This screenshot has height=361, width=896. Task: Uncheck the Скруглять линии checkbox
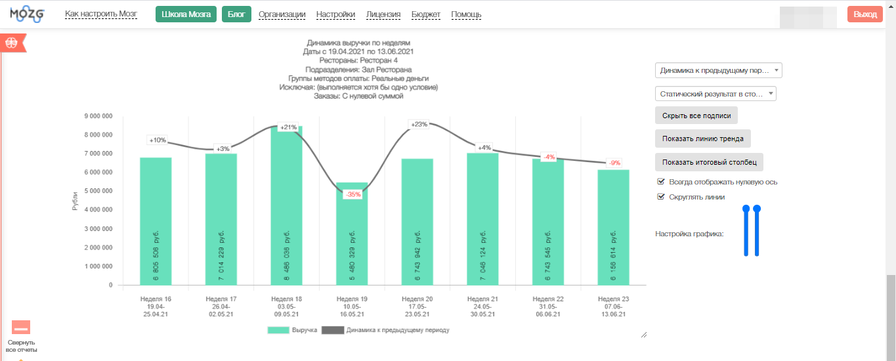pos(661,197)
